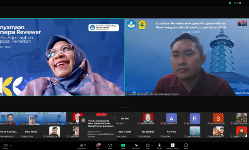Open the View layout menu
The image size is (249, 150).
[x=238, y=3]
